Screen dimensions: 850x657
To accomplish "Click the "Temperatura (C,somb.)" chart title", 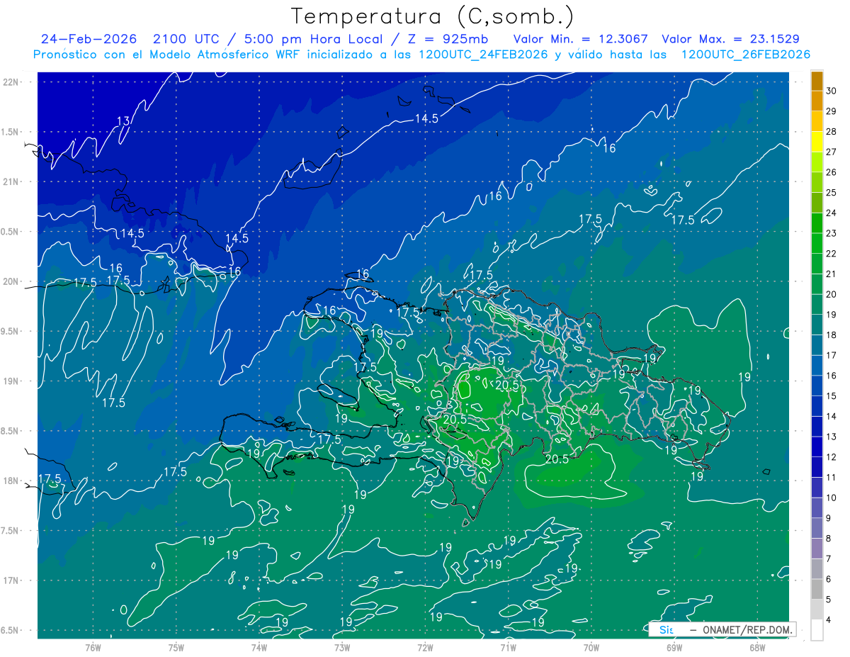I will pyautogui.click(x=432, y=17).
